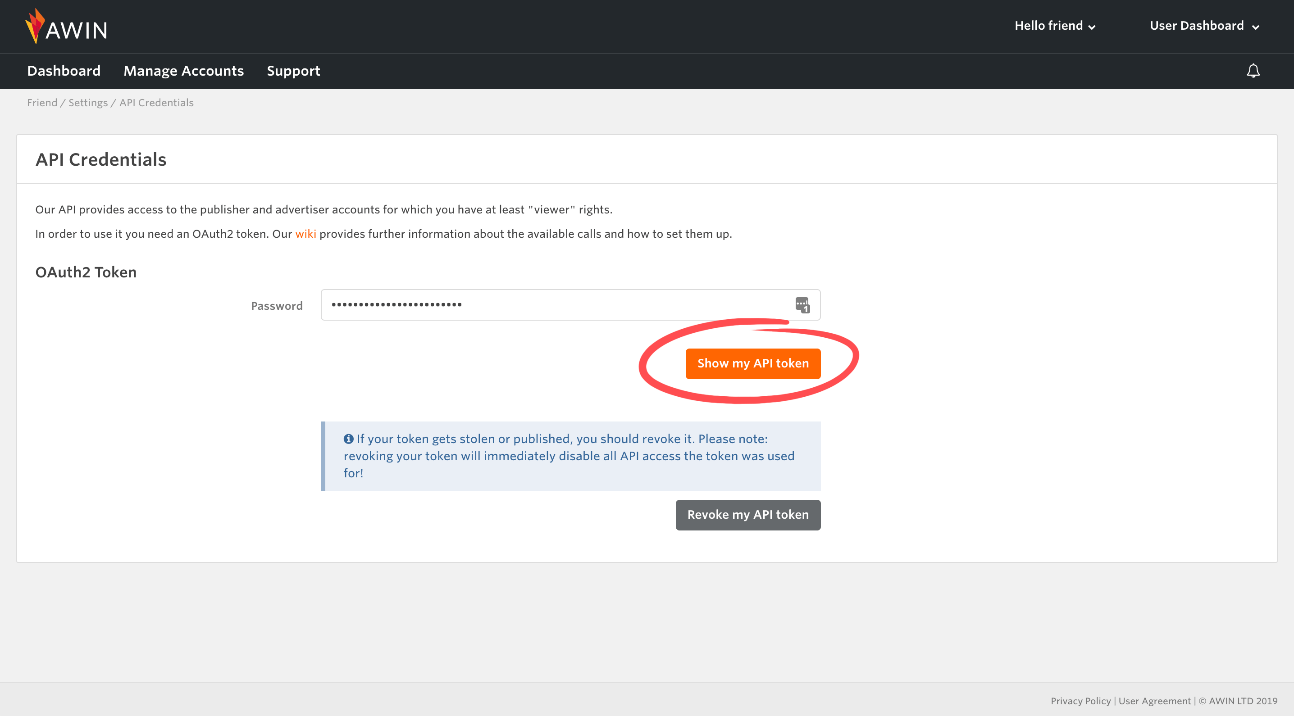Image resolution: width=1294 pixels, height=716 pixels.
Task: Go to the Dashboard menu
Action: (x=64, y=71)
